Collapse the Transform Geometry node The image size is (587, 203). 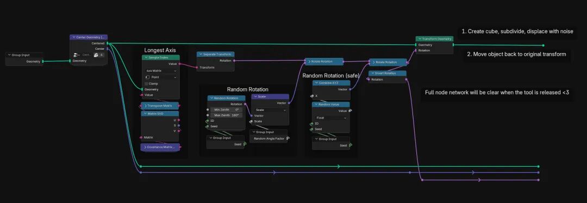[420, 39]
